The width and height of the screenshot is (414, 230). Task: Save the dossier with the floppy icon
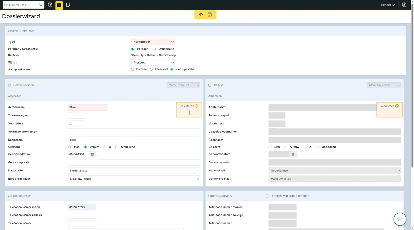coord(210,15)
